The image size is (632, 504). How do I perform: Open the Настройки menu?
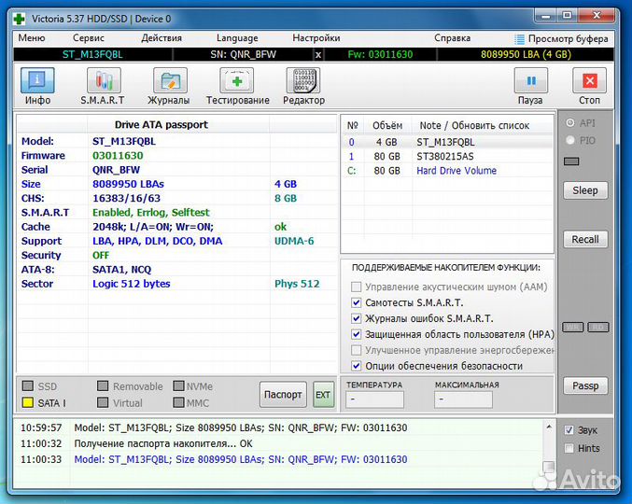pos(316,38)
